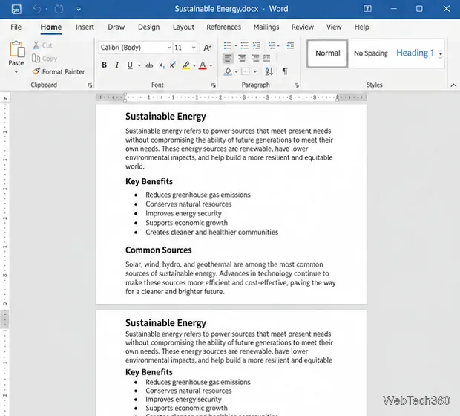Switch to the Insert tab
460x416 pixels.
tap(85, 27)
